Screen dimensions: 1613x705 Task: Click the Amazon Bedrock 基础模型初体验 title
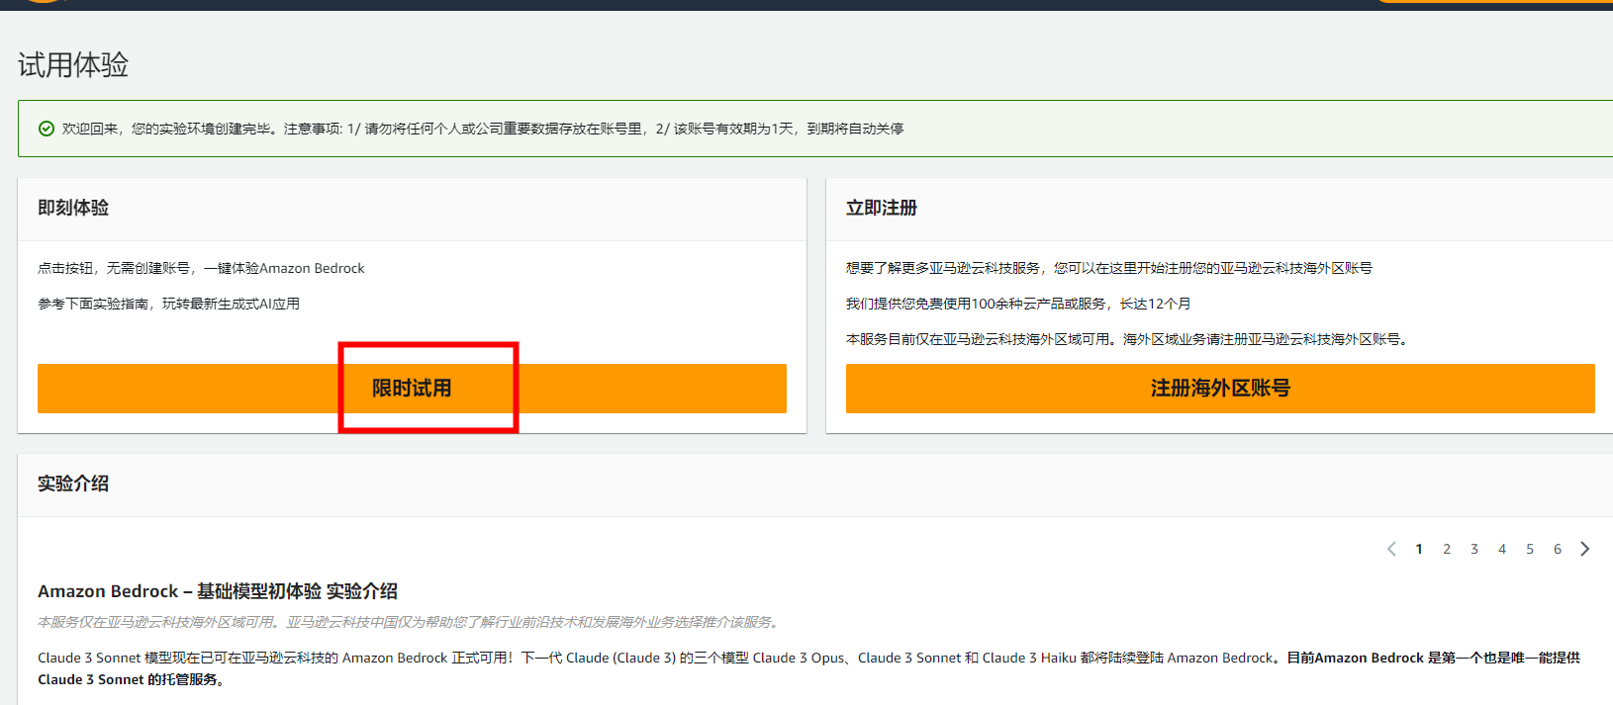[218, 591]
